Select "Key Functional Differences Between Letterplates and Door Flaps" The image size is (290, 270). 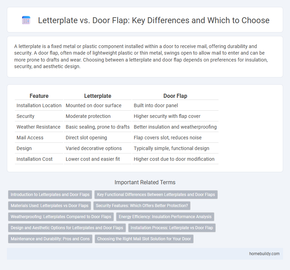point(156,195)
